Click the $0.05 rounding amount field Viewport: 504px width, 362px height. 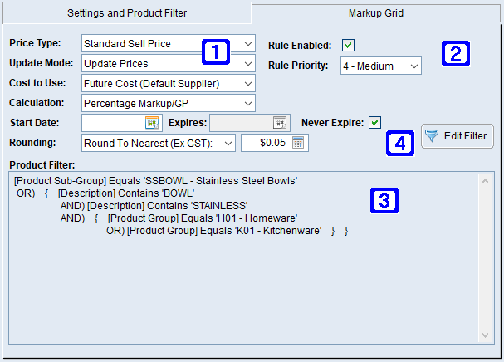265,143
